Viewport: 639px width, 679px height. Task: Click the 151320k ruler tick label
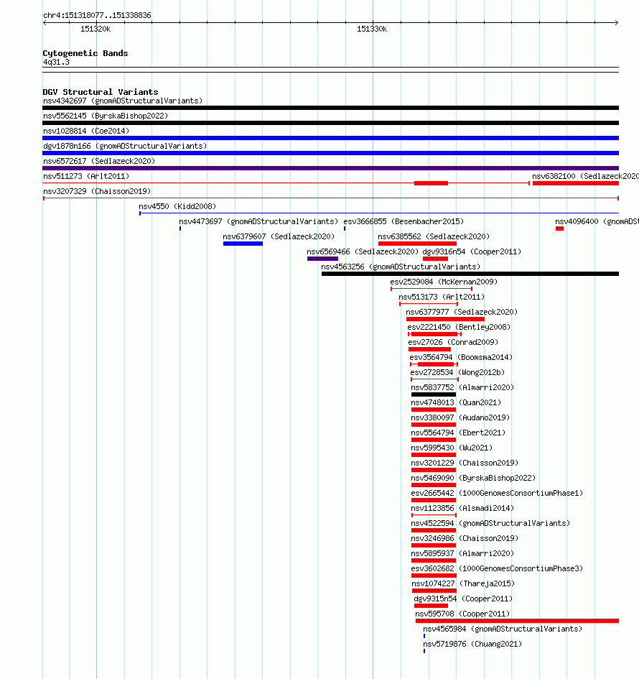point(95,29)
